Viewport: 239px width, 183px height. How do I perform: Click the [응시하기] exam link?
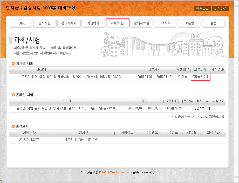click(202, 108)
